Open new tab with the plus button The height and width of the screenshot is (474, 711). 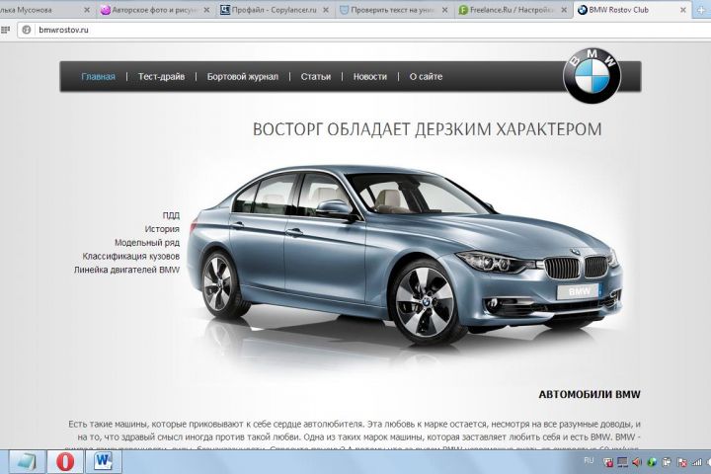click(x=701, y=10)
